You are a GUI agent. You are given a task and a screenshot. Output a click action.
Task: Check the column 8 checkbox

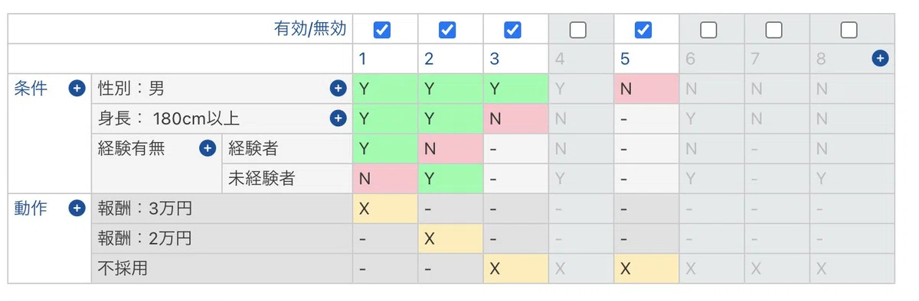click(x=849, y=30)
